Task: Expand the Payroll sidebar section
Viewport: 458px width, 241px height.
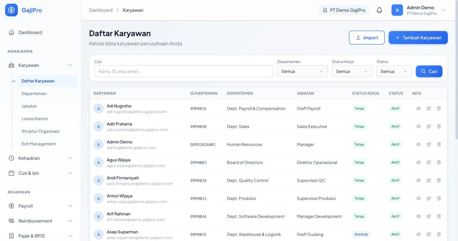Action: coord(41,206)
